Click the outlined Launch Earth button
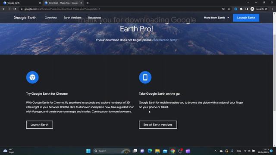 39,124
